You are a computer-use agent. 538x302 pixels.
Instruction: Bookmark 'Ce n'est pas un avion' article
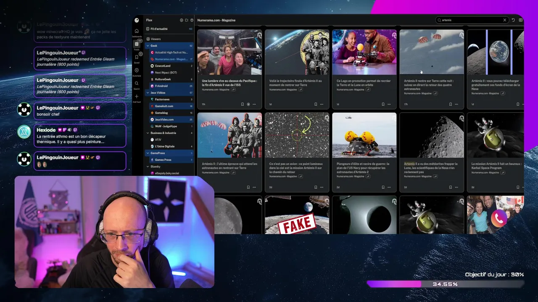click(x=316, y=187)
